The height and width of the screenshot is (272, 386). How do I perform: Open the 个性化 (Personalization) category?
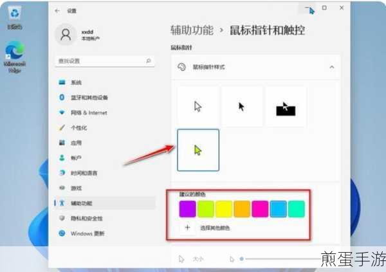(105, 128)
